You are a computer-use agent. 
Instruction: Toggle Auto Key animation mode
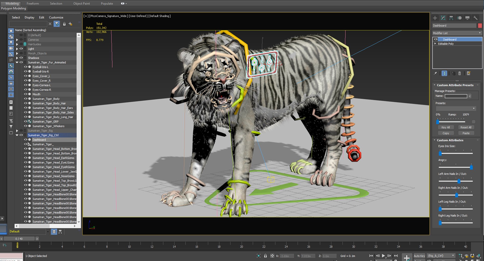coord(419,256)
